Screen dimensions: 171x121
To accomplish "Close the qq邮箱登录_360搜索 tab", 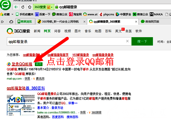I will [x=136, y=22].
